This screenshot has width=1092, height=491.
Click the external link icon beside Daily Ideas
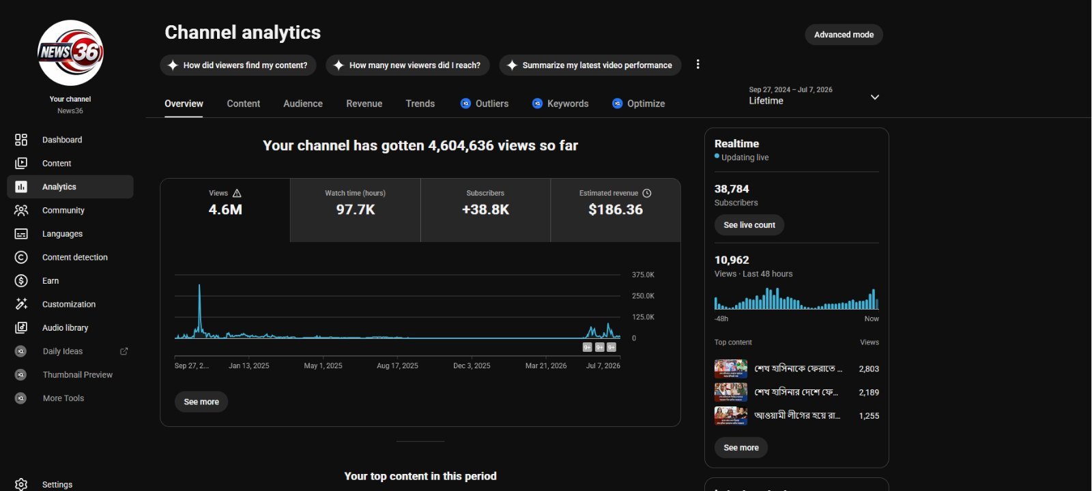pos(124,351)
